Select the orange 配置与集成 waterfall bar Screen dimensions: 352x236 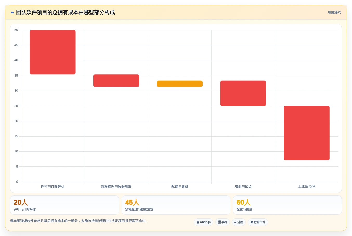coord(180,84)
